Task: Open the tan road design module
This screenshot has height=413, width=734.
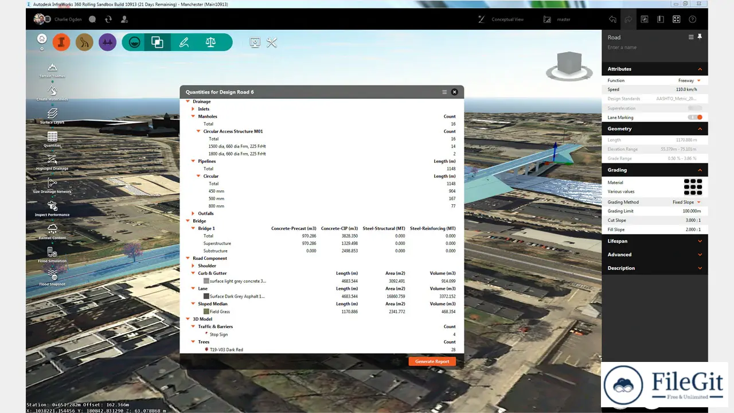Action: pos(84,42)
